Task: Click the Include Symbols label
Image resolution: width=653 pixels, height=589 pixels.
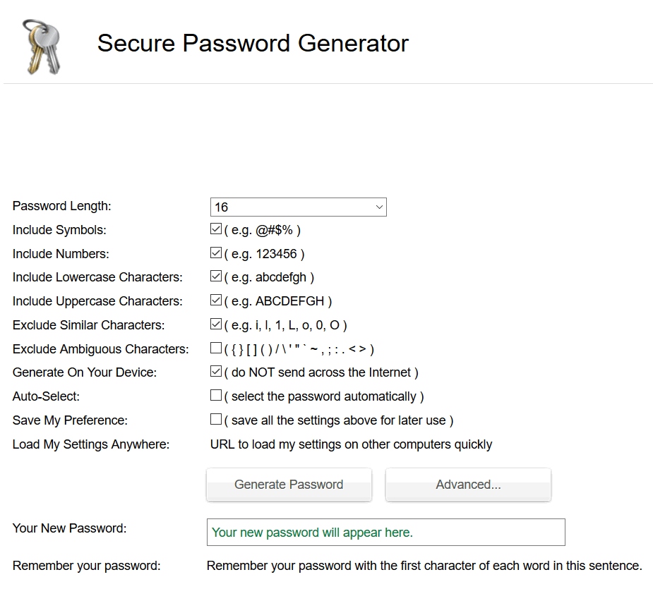Action: click(x=59, y=230)
